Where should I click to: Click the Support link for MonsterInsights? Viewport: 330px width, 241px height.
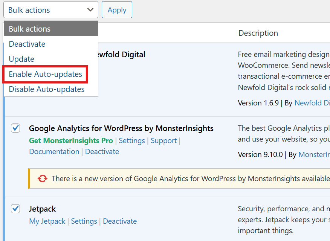[163, 140]
